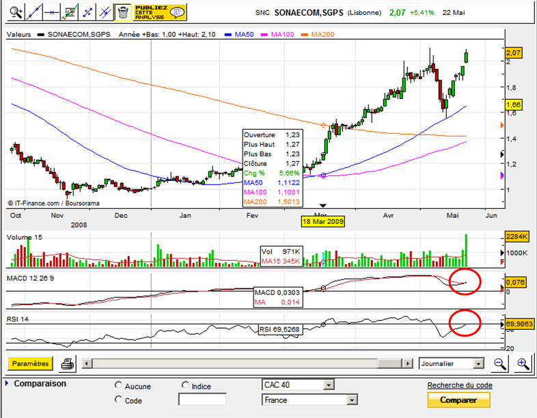Click the scrollbar left arrow

(87, 363)
